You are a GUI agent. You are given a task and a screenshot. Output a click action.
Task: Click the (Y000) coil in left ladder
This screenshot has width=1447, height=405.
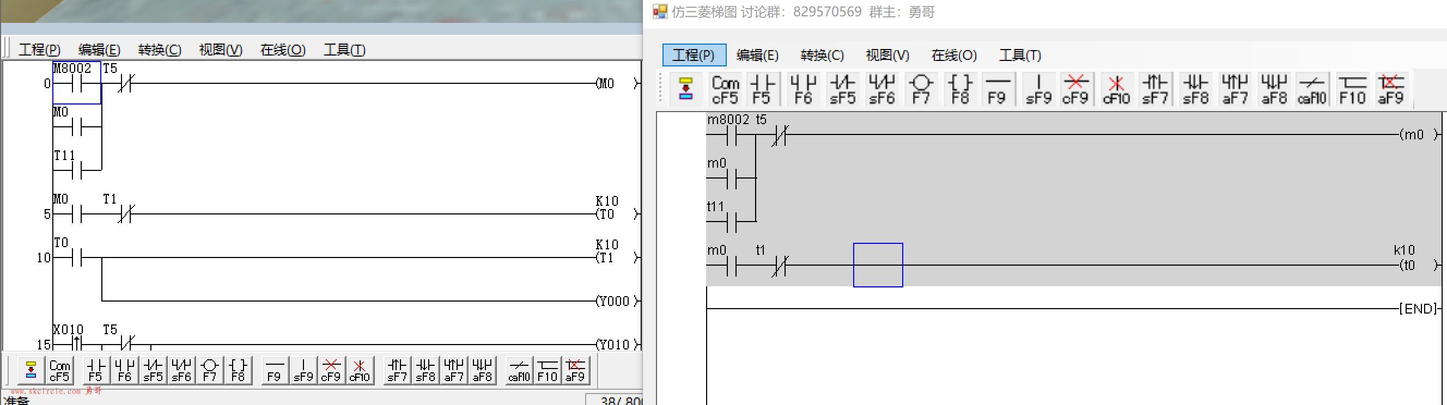tap(616, 301)
